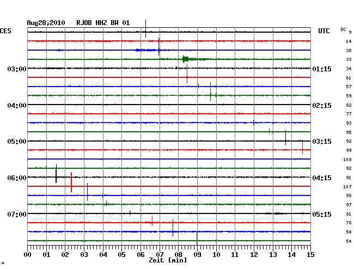Click the x-axis tick label '07'
Image resolution: width=354 pixels, height=269 pixels.
(x=160, y=255)
